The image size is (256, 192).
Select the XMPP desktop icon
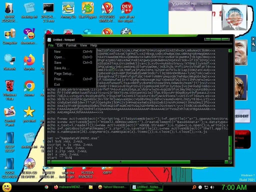tap(107, 171)
